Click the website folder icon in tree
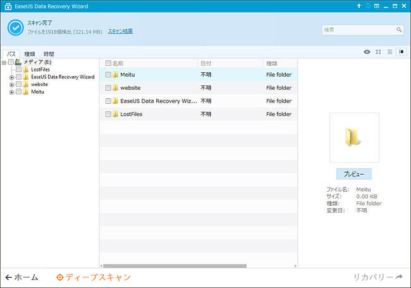Image resolution: width=411 pixels, height=288 pixels. pyautogui.click(x=26, y=84)
